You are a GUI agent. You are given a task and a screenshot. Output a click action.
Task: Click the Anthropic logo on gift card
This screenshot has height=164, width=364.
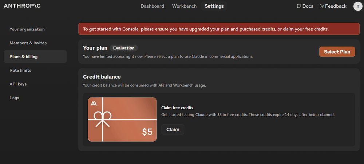coord(94,104)
